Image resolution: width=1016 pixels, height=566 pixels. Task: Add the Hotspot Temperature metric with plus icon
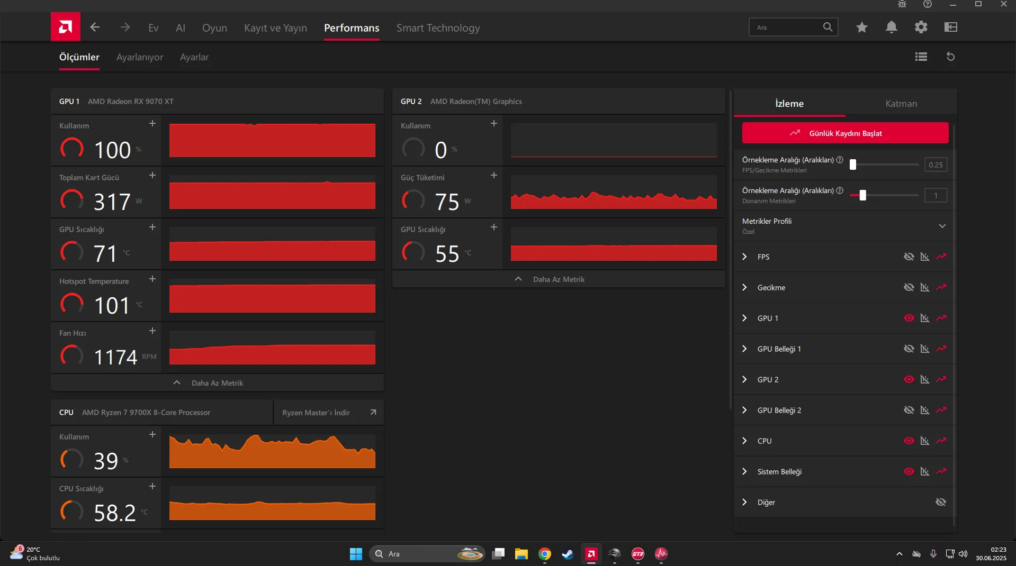click(x=152, y=279)
